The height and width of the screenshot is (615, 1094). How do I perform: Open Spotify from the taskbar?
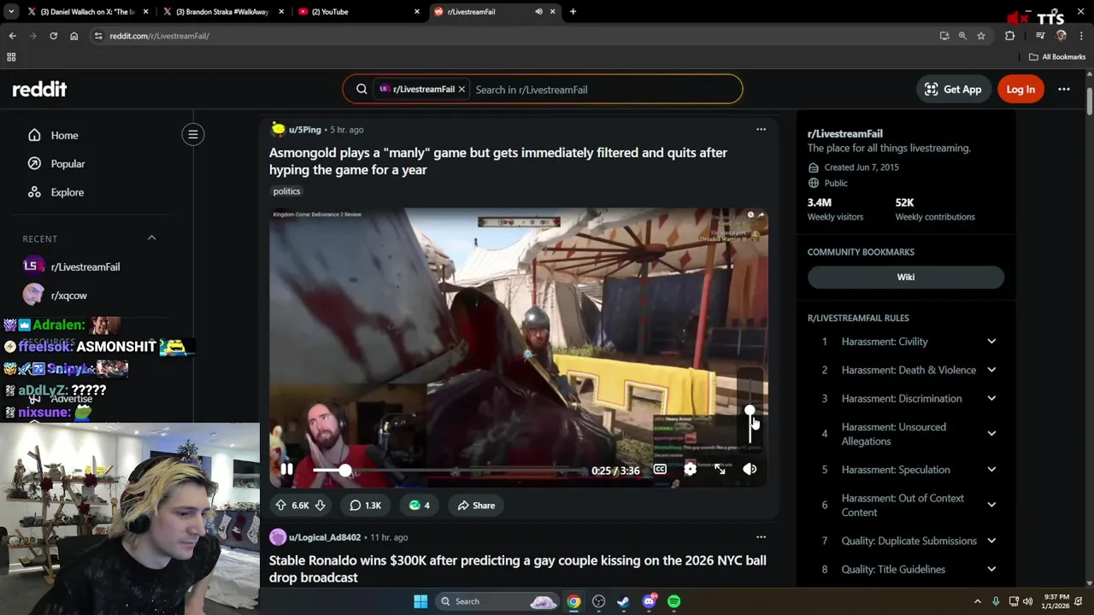[673, 601]
